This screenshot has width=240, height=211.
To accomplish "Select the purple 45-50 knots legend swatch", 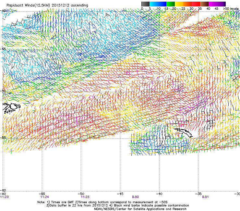I will tap(221, 4).
